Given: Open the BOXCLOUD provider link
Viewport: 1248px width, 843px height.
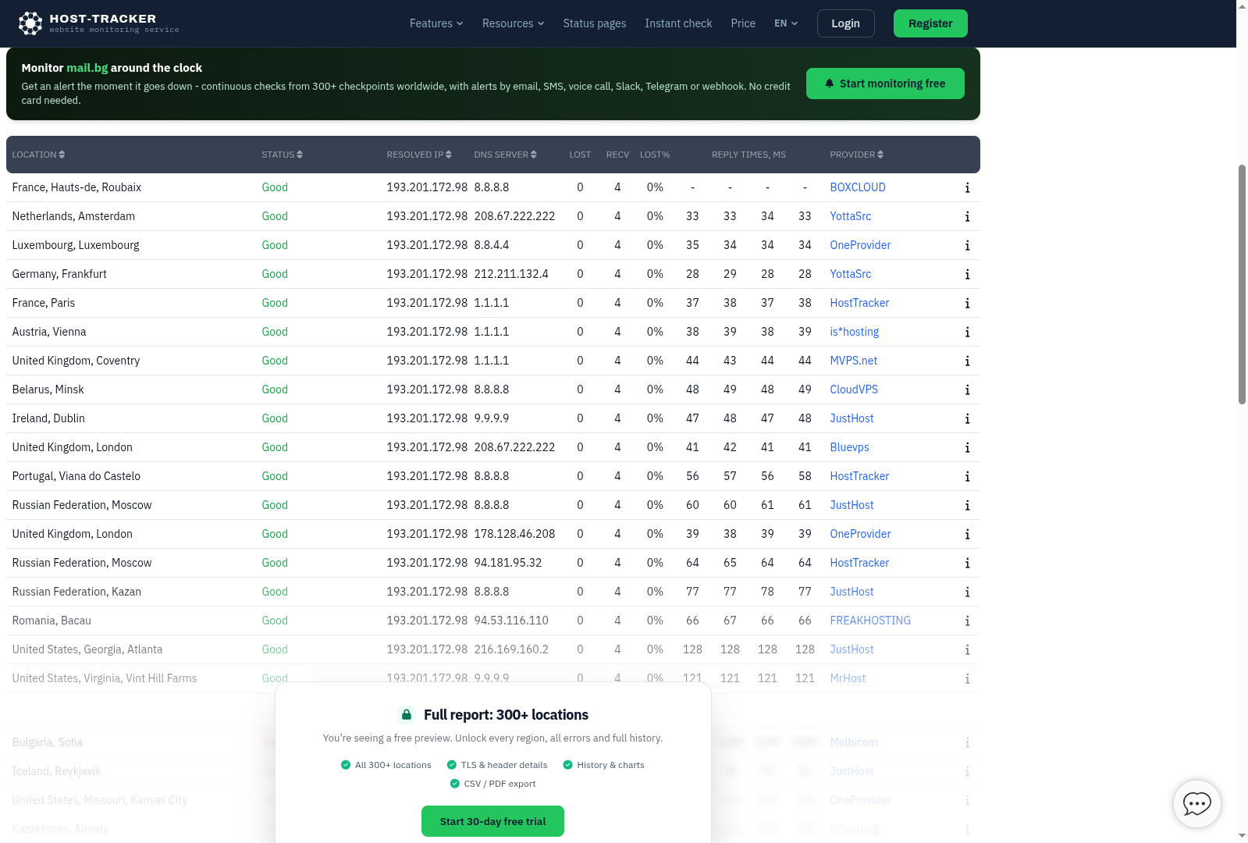Looking at the screenshot, I should (x=858, y=187).
